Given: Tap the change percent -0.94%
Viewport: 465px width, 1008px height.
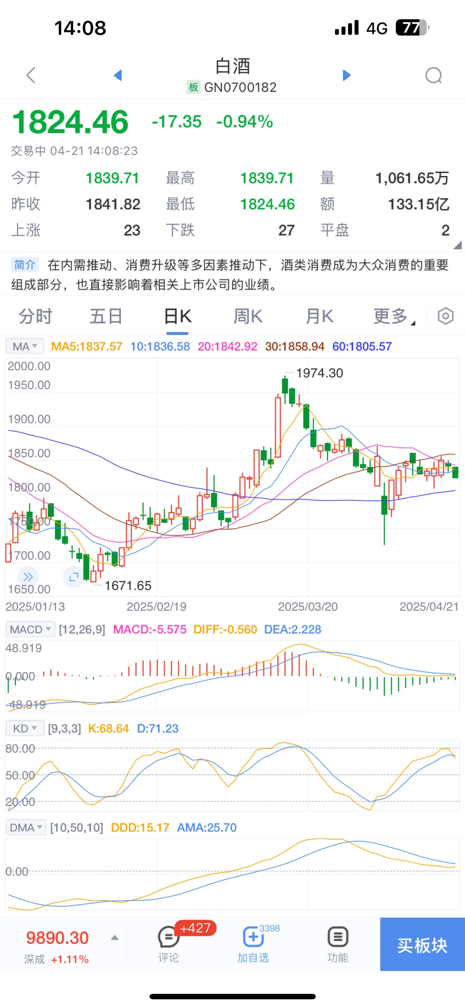Looking at the screenshot, I should 245,122.
